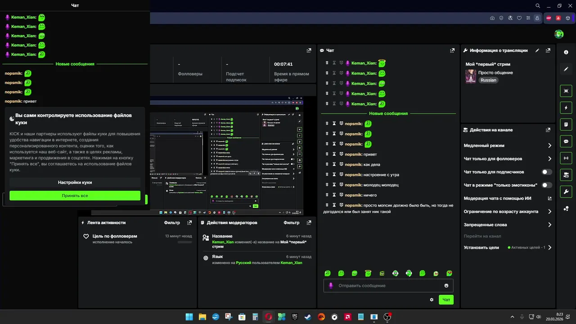
Task: Toggle Чат только для подписчиков switch
Action: click(x=547, y=172)
